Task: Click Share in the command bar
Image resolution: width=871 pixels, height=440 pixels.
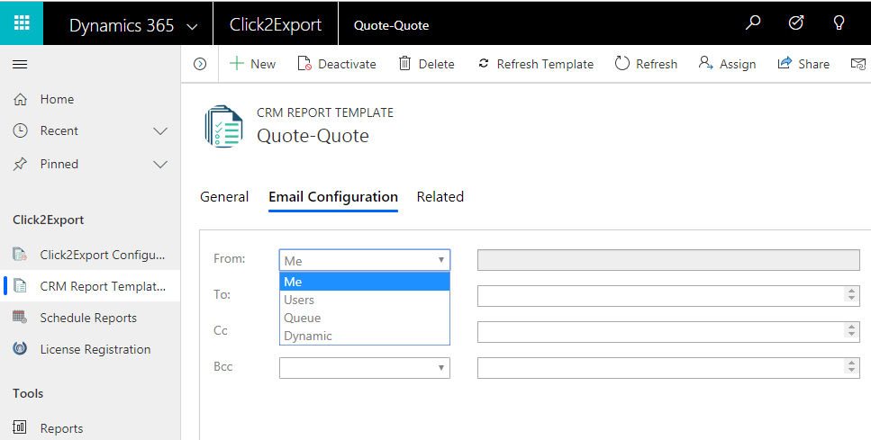Action: pos(803,64)
